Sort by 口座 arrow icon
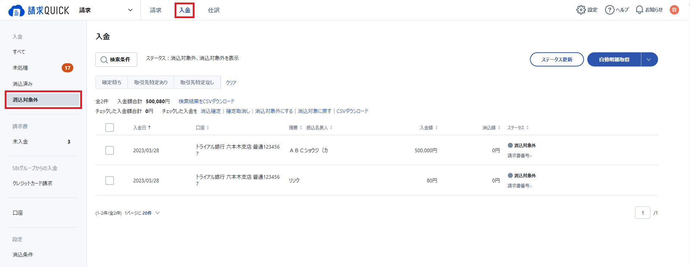 pyautogui.click(x=208, y=128)
